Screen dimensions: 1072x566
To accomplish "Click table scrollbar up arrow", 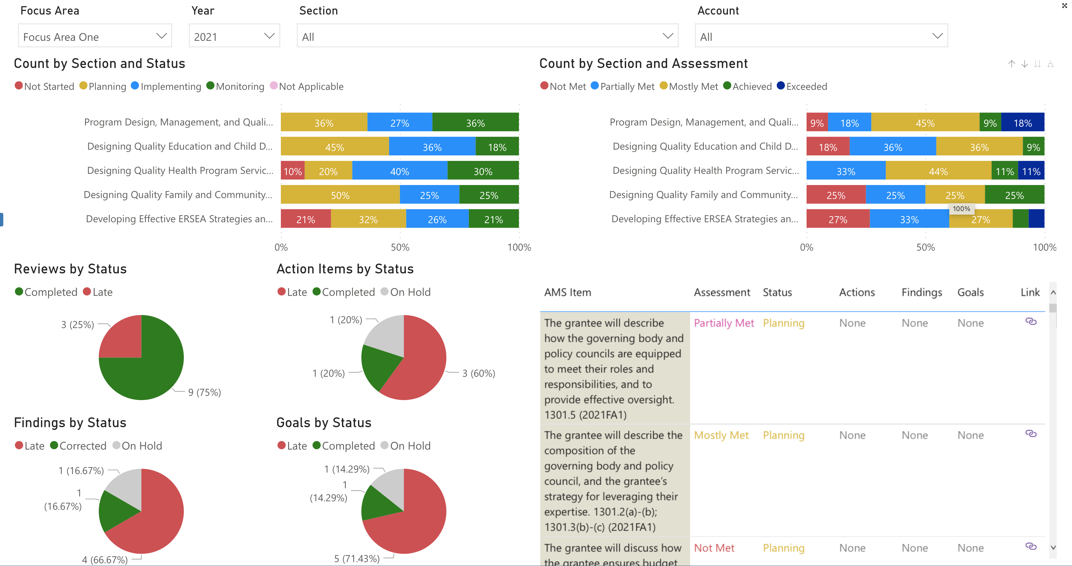I will (x=1053, y=293).
